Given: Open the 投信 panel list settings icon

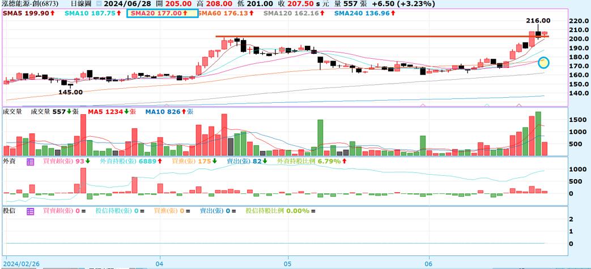Looking at the screenshot, I should tap(31, 211).
